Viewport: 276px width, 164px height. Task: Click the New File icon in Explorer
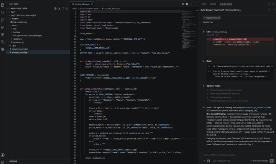(56, 8)
